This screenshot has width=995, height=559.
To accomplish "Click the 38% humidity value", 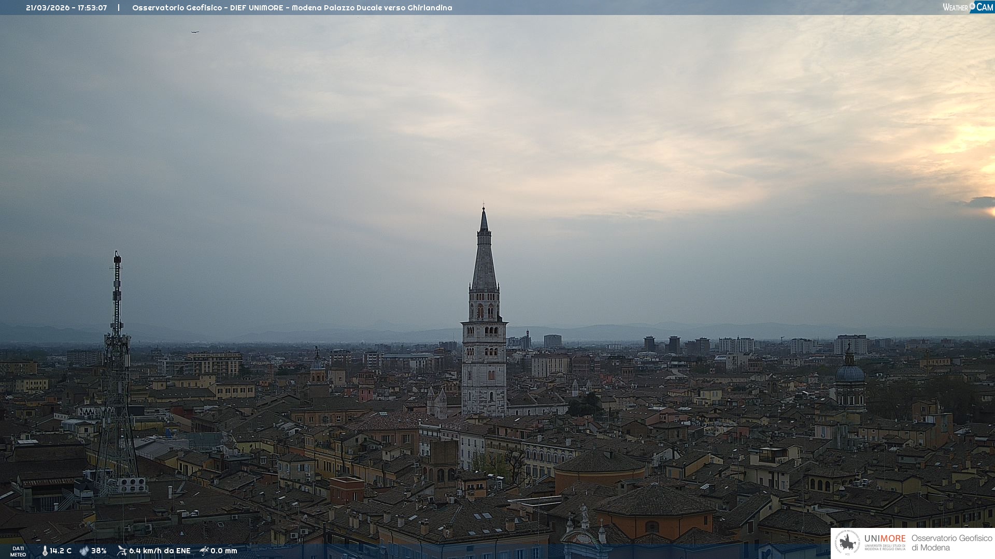I will point(99,551).
